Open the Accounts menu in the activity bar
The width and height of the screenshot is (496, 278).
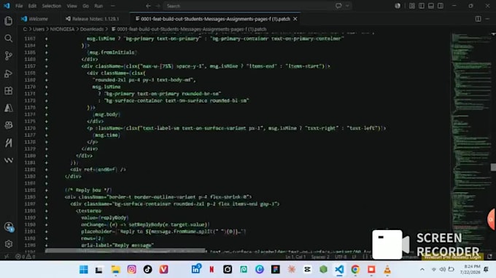pos(9,227)
